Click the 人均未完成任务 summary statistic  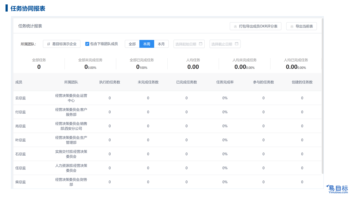click(245, 64)
